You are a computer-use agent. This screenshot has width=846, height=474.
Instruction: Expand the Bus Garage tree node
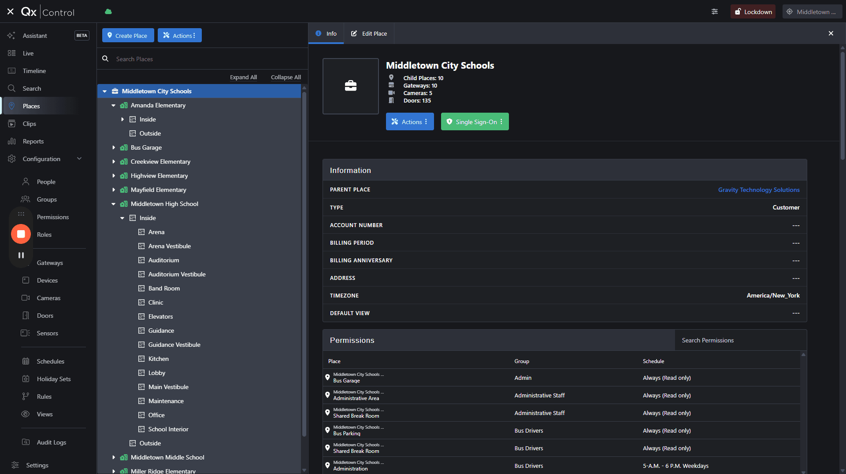coord(113,147)
